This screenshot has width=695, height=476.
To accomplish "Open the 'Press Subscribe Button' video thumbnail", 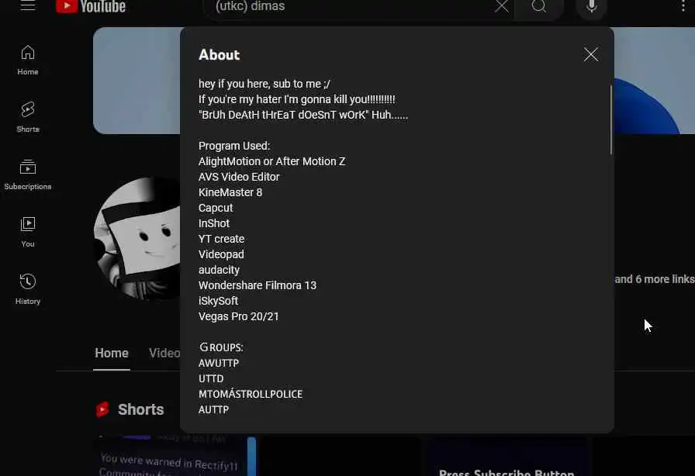I will (x=507, y=457).
